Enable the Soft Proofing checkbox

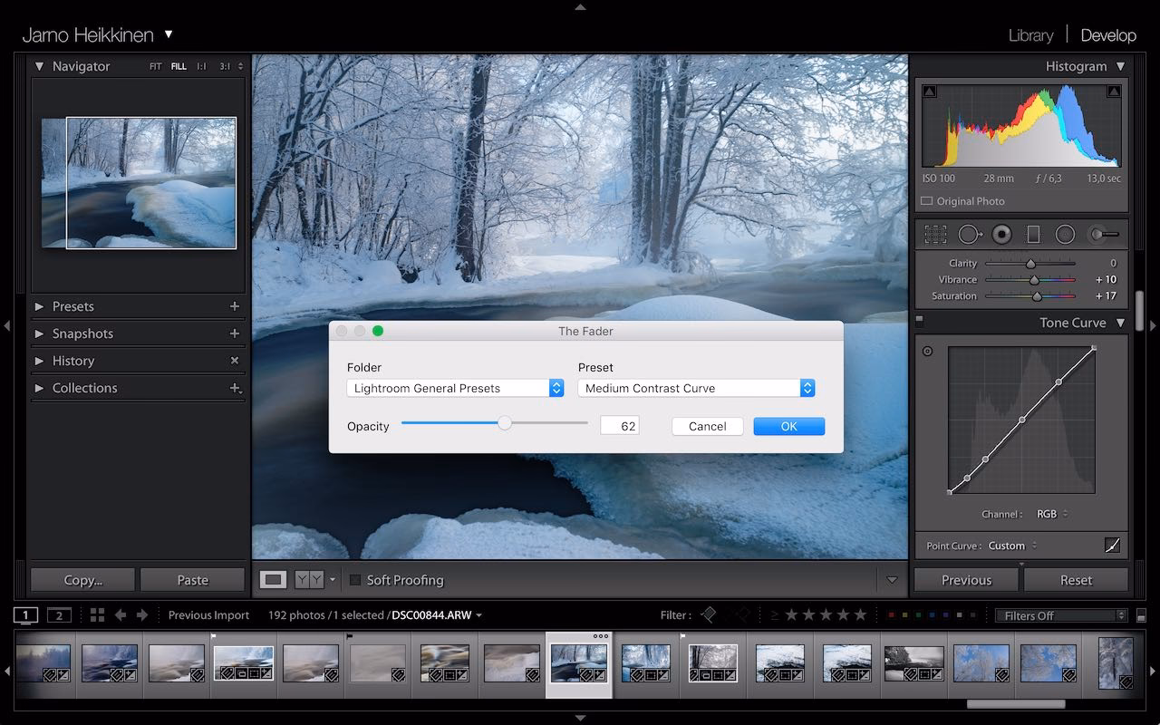tap(355, 580)
